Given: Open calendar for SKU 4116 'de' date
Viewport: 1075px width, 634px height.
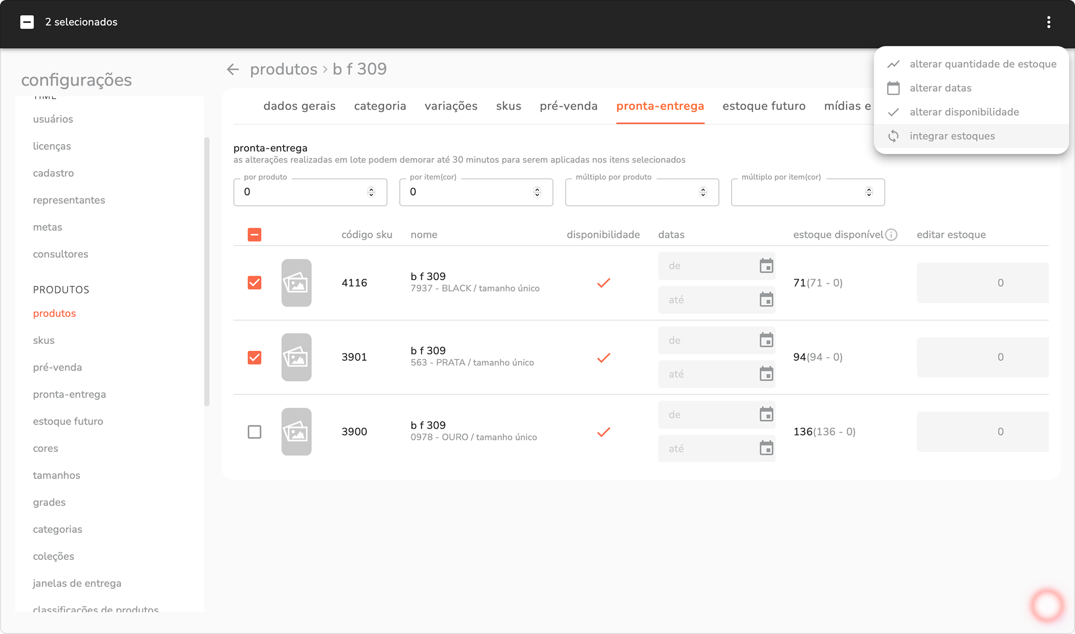Looking at the screenshot, I should (766, 266).
